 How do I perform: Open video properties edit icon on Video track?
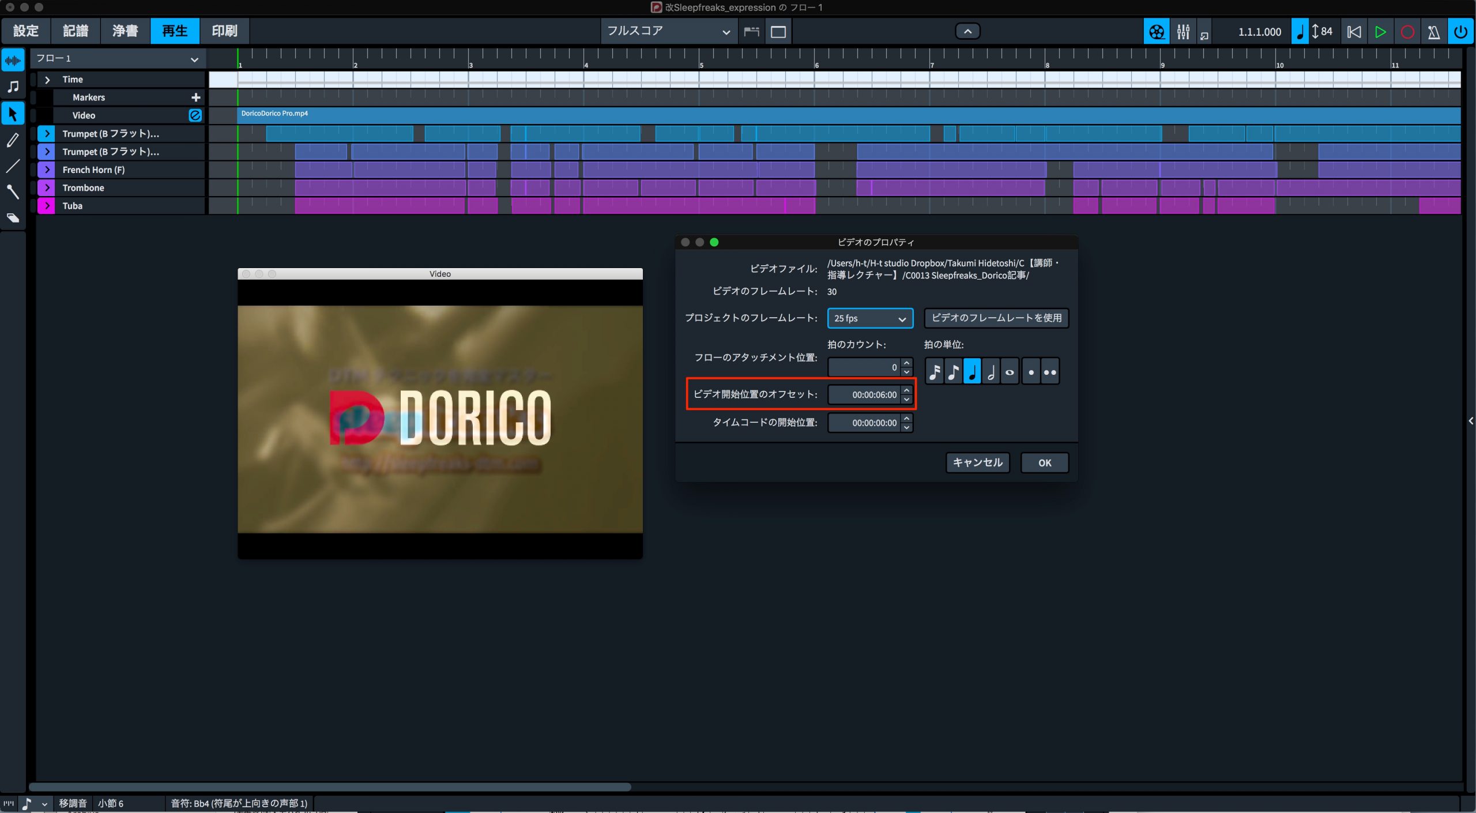195,115
